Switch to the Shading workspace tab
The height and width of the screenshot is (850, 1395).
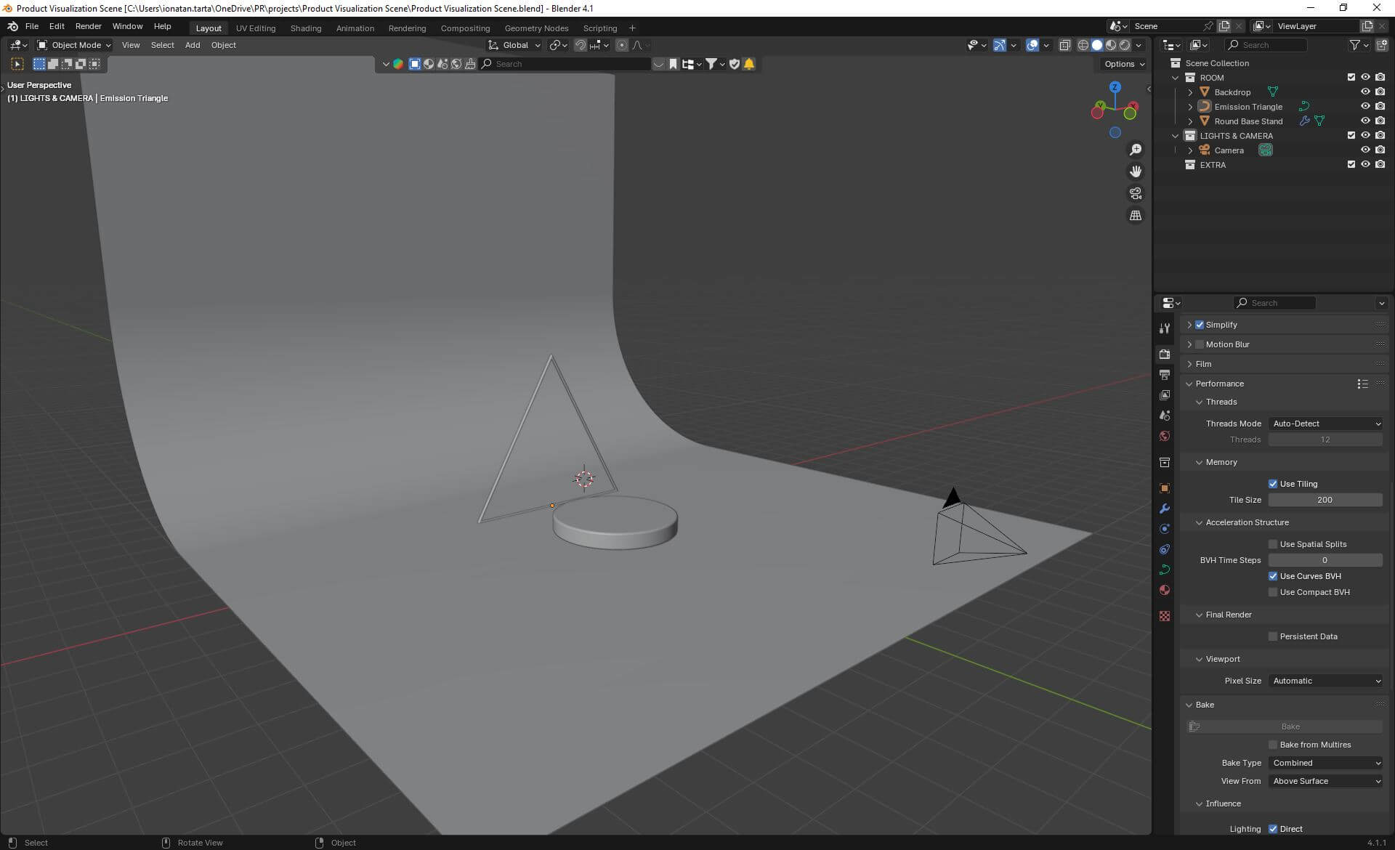pos(305,28)
